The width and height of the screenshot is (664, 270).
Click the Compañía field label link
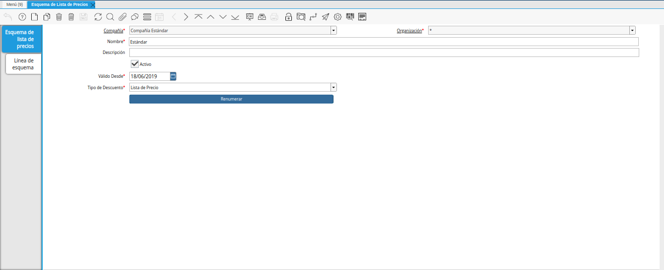[x=113, y=31]
